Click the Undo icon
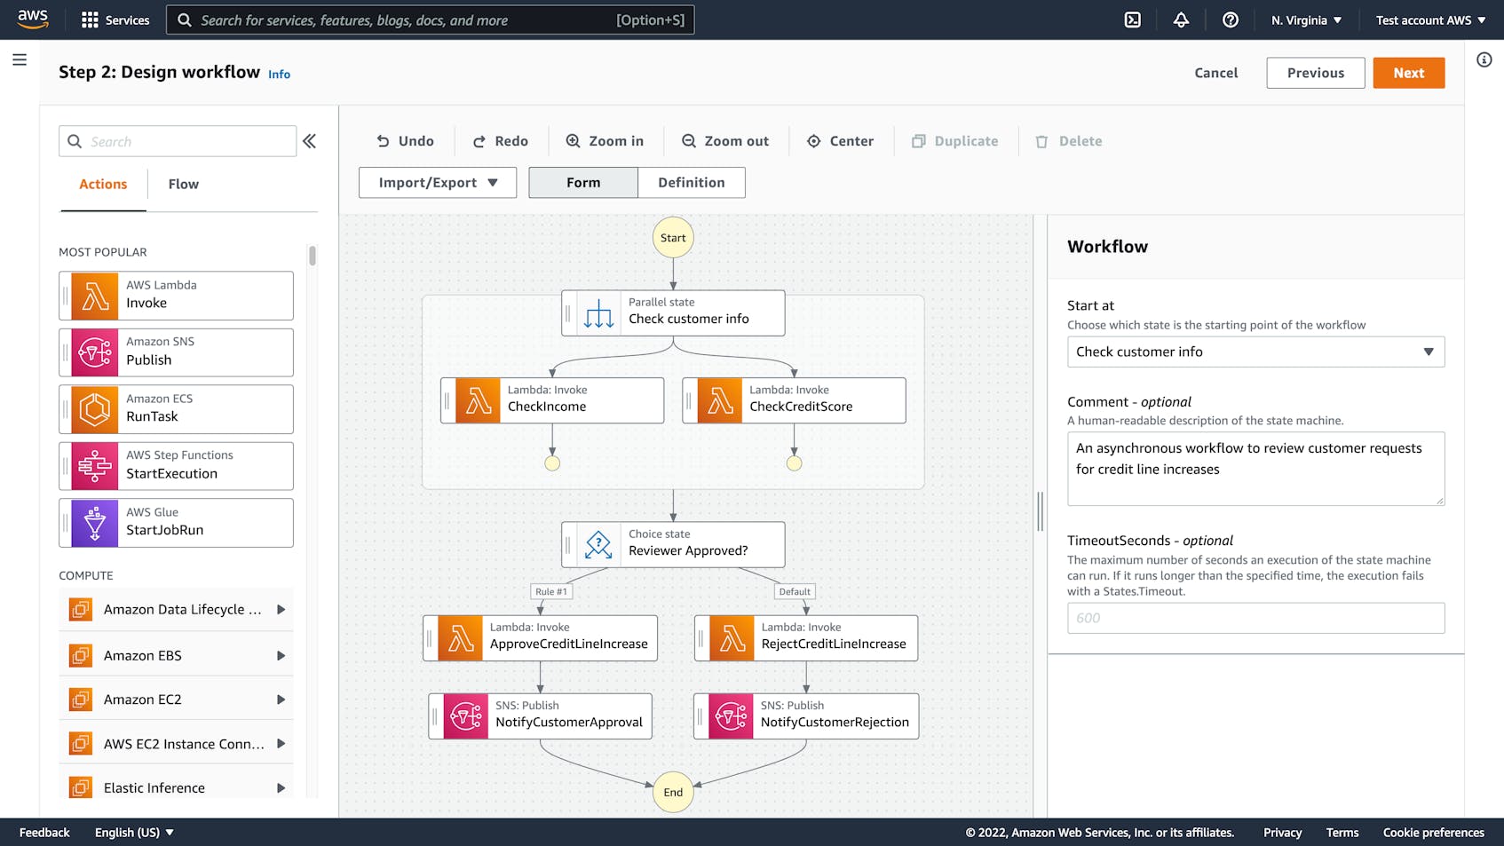The height and width of the screenshot is (846, 1504). click(x=384, y=140)
